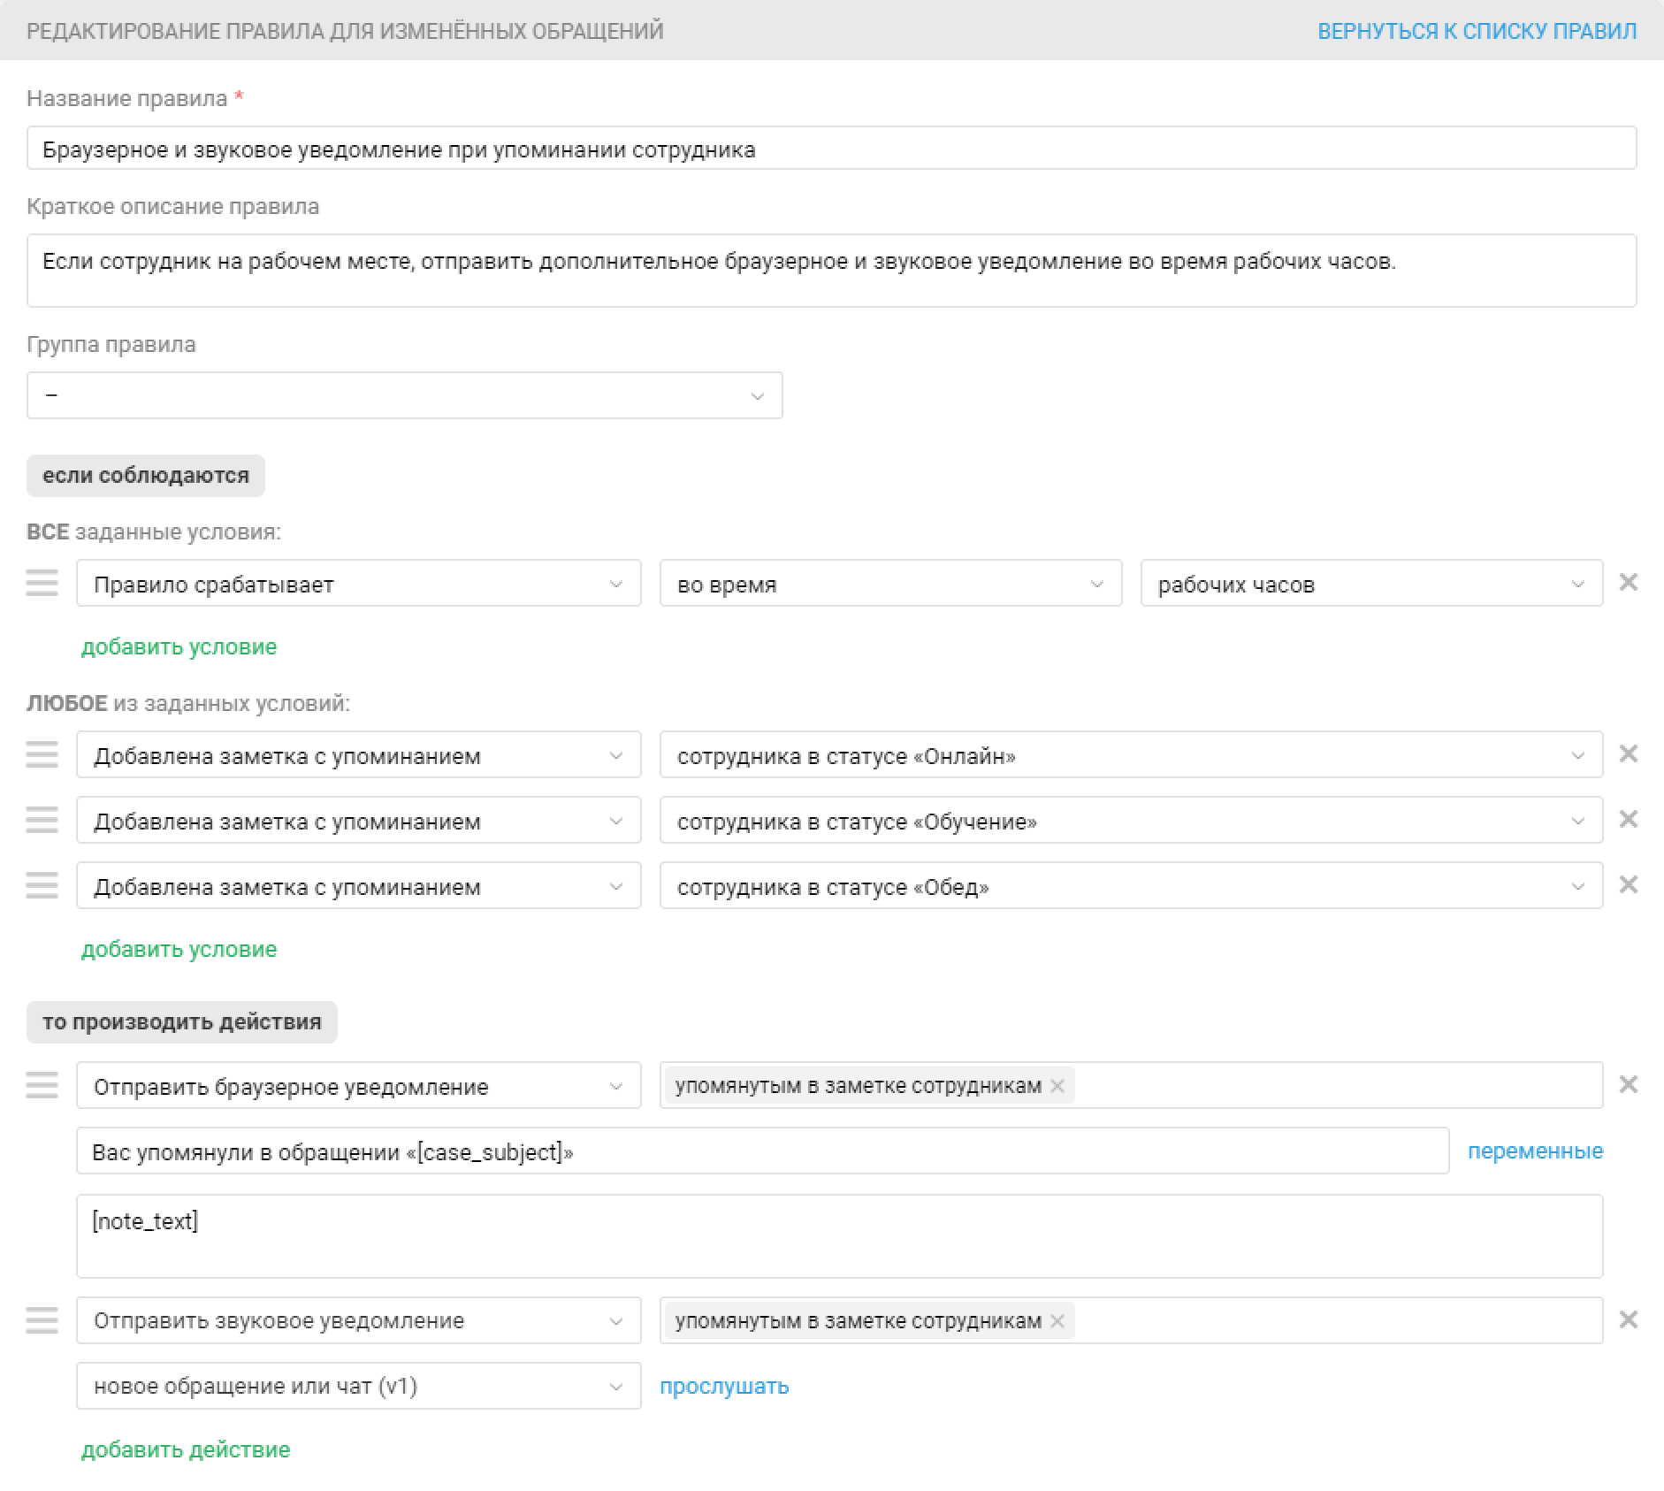1664x1491 pixels.
Task: Open the «во время» dropdown
Action: [890, 584]
